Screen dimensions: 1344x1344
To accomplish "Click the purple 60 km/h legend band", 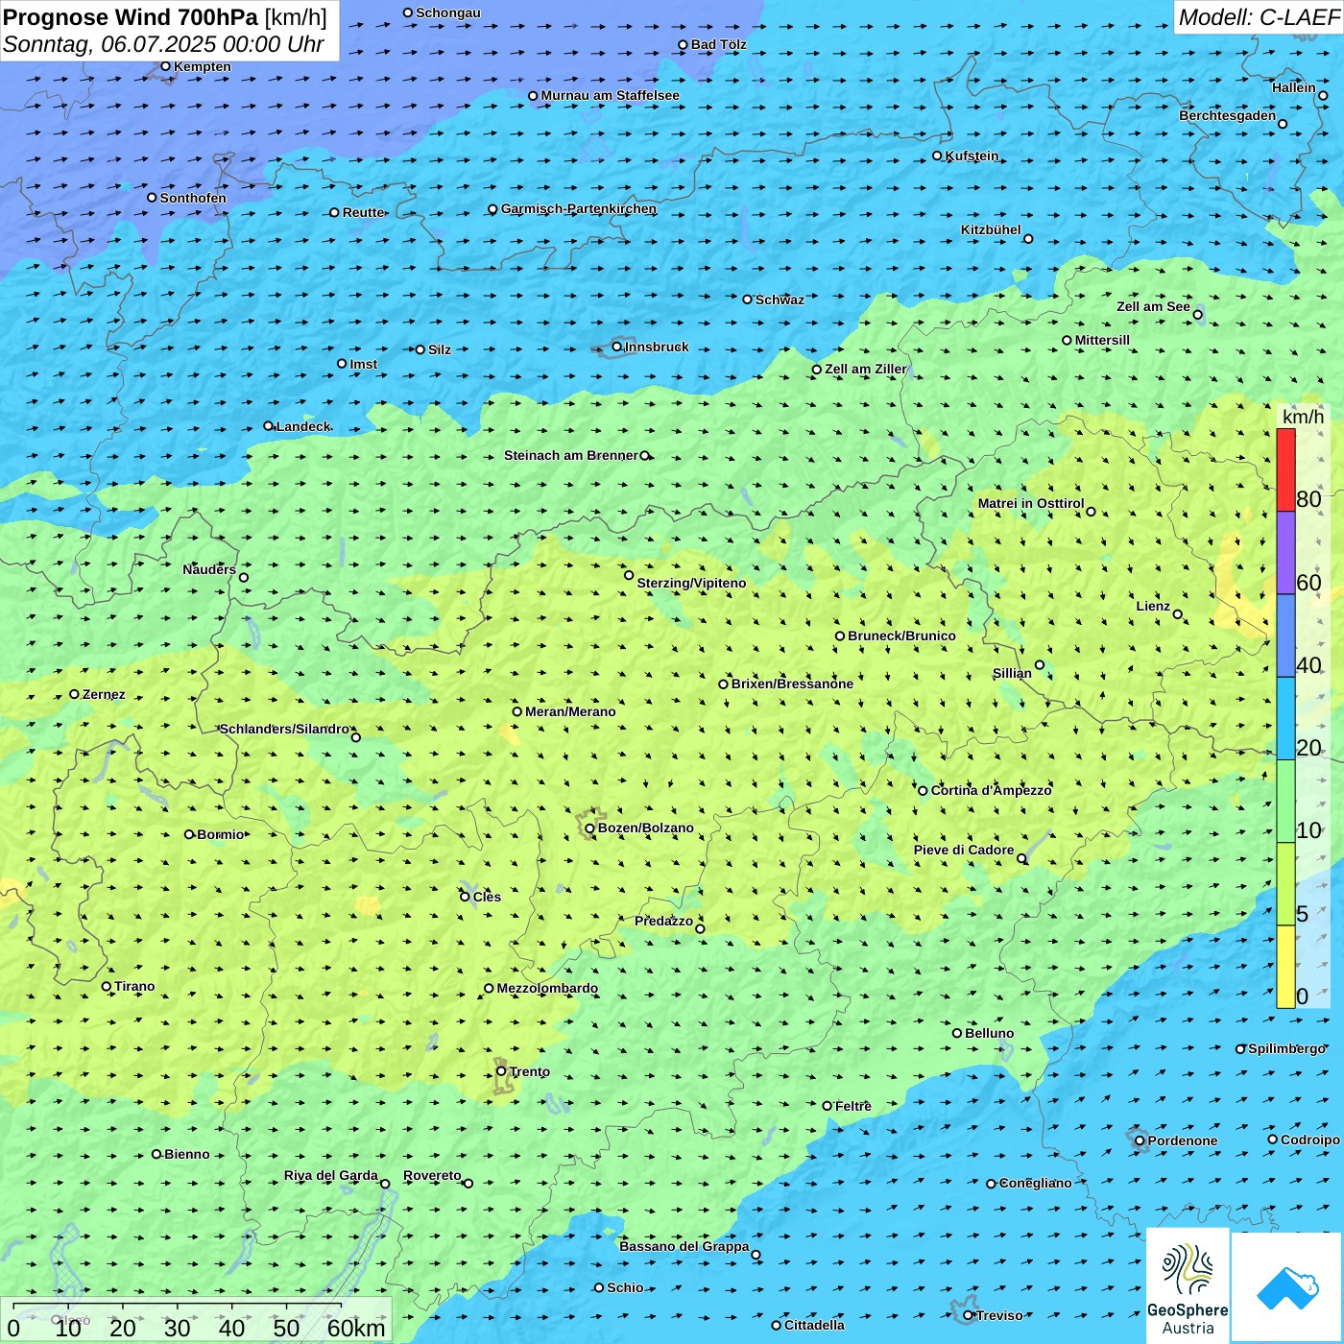I will 1285,553.
